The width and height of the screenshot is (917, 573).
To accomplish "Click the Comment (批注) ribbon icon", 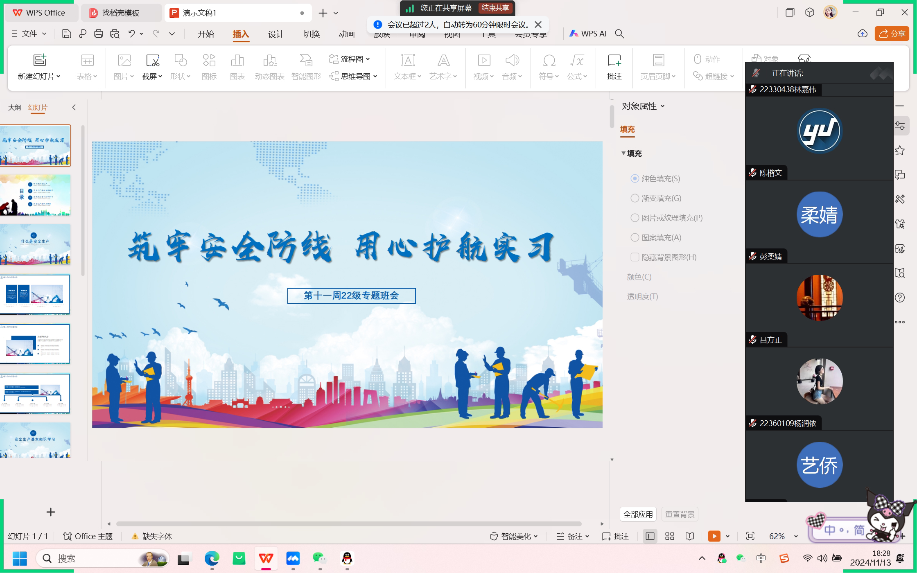I will 614,61.
